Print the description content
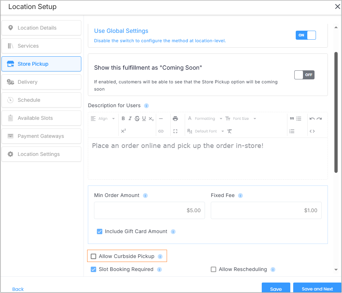Screen dimensions: 342x293 [x=175, y=119]
